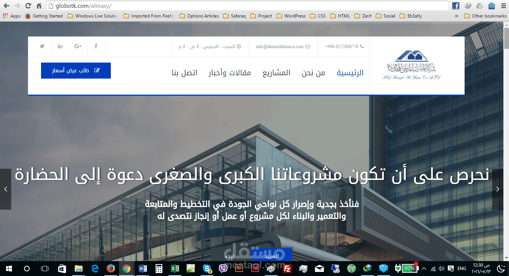Image resolution: width=509 pixels, height=276 pixels.
Task: Open the اتصل بنا navigation menu item
Action: [x=184, y=73]
